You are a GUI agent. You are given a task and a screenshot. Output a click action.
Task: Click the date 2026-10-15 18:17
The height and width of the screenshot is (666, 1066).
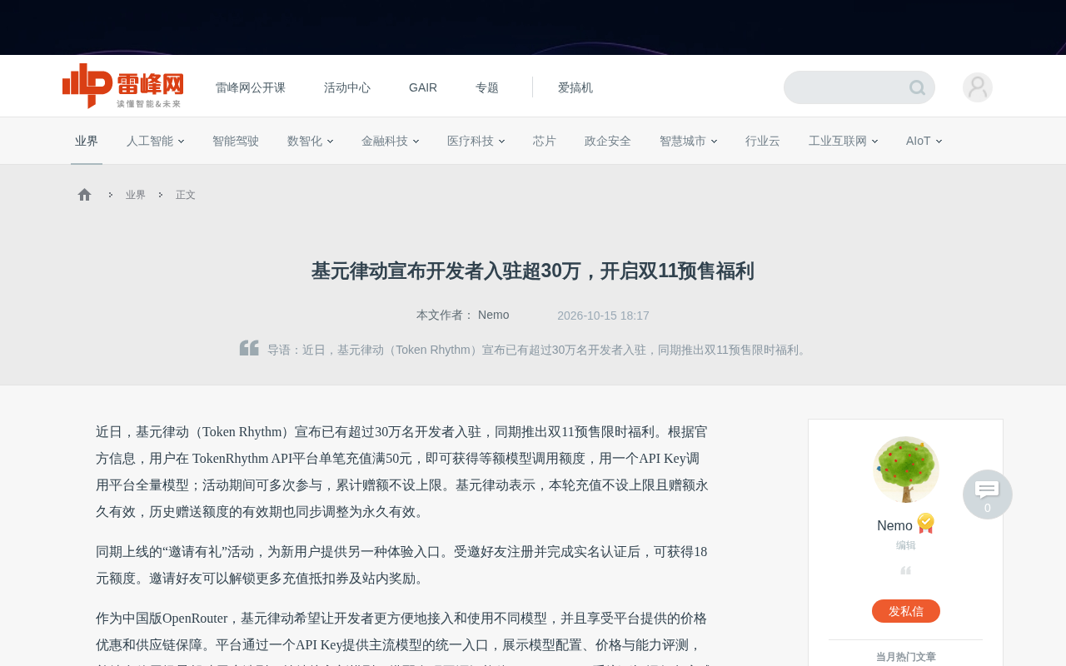point(603,316)
